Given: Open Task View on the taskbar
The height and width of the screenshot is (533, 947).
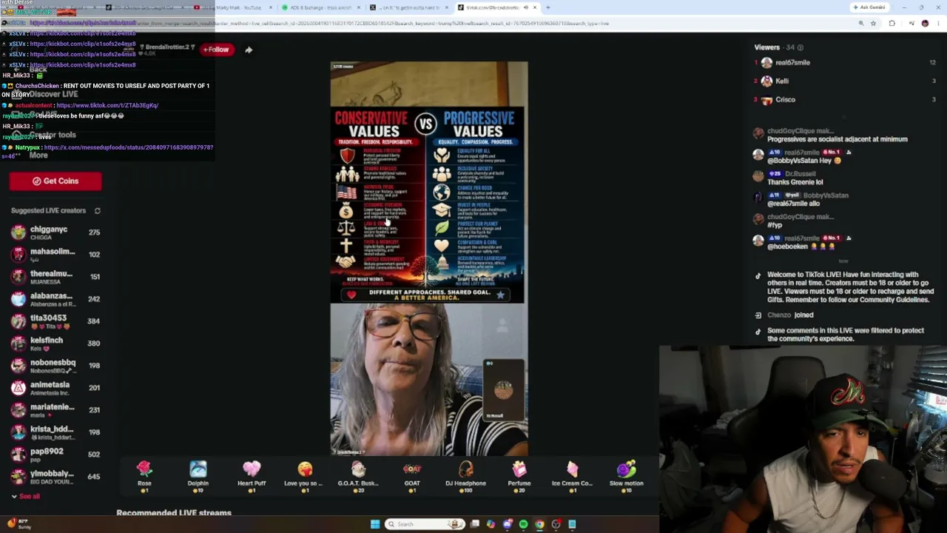Looking at the screenshot, I should (x=474, y=524).
